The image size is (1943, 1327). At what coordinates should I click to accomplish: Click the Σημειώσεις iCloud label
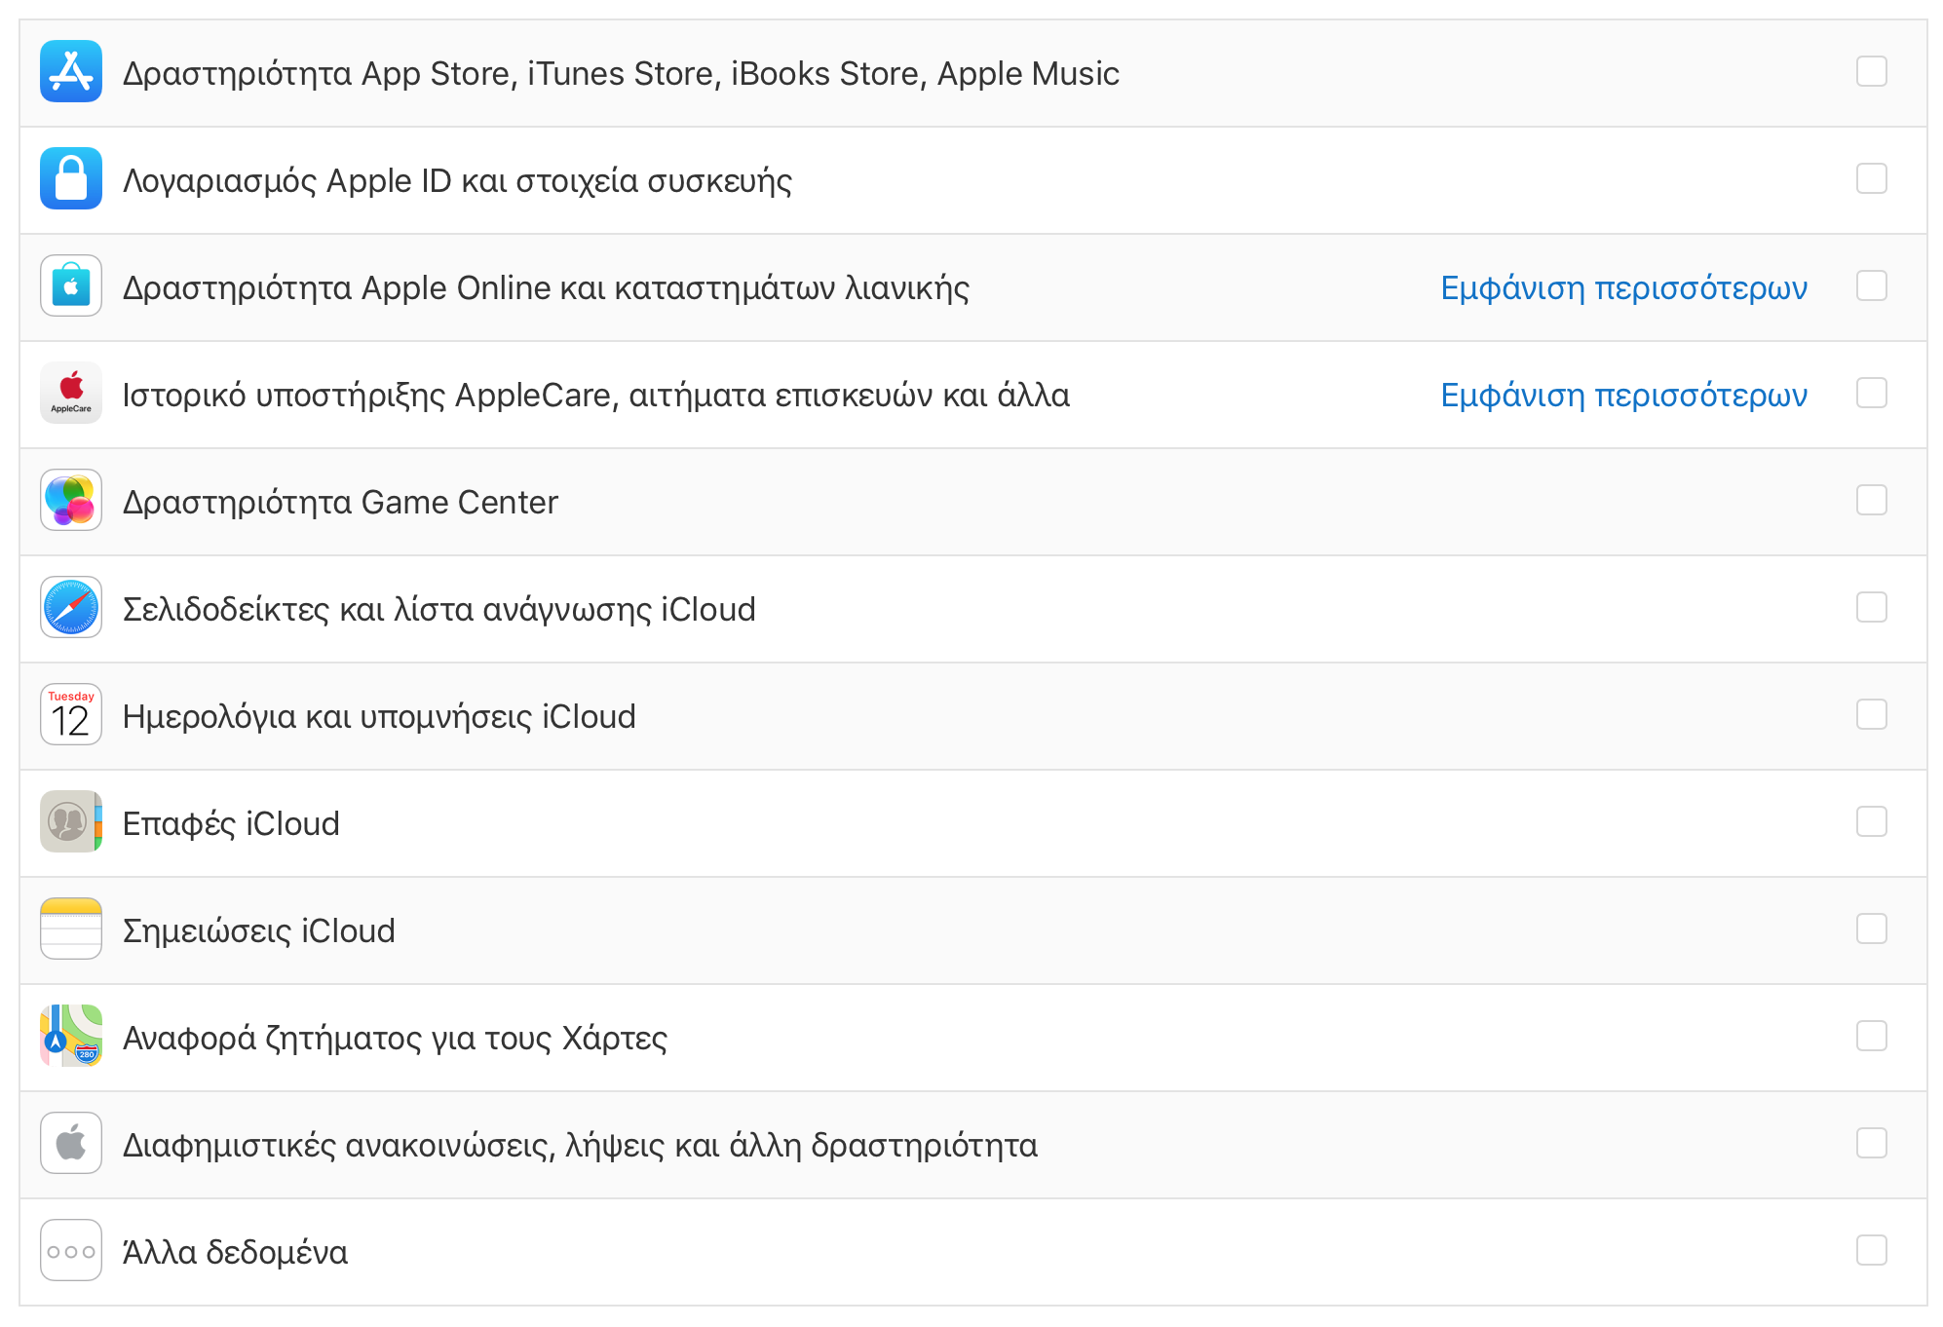pyautogui.click(x=258, y=932)
